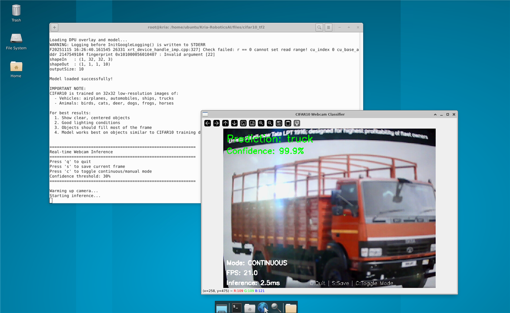The height and width of the screenshot is (313, 510).
Task: Click the pan right arrow in image toolbar
Action: point(217,123)
